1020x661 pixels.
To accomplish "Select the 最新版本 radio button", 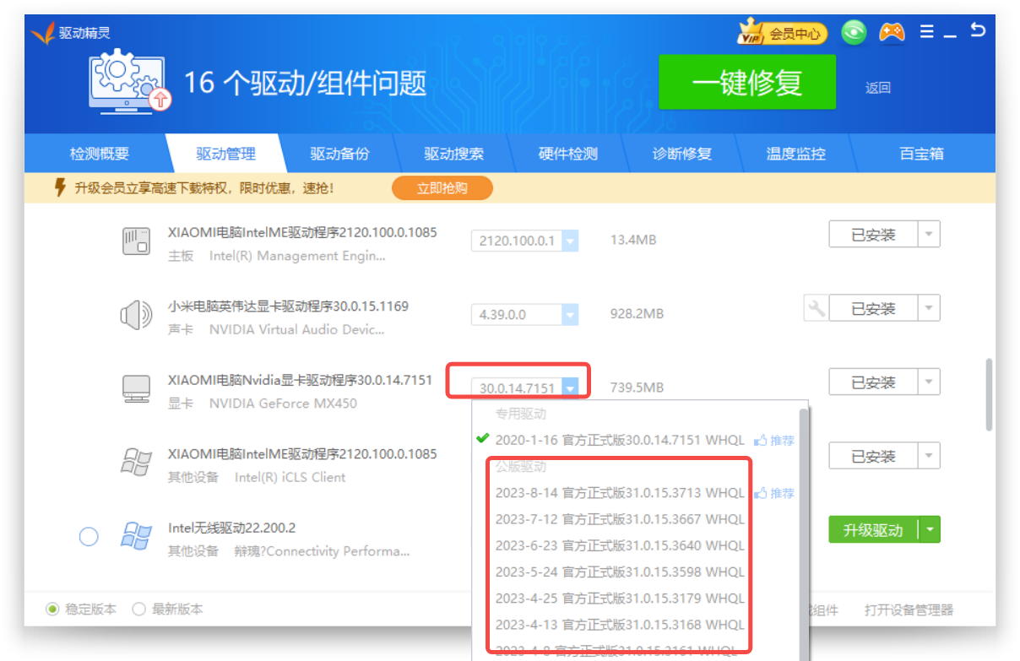I will [139, 610].
